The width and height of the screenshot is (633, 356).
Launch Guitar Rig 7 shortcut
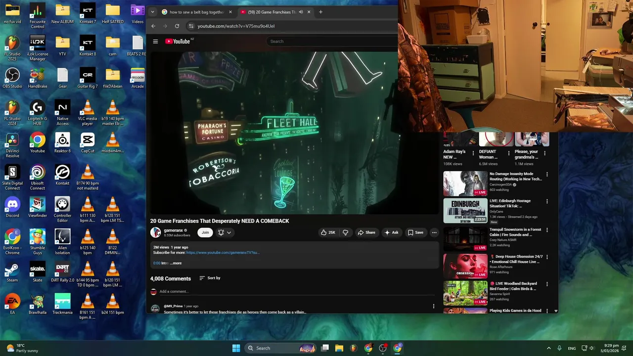pos(88,78)
